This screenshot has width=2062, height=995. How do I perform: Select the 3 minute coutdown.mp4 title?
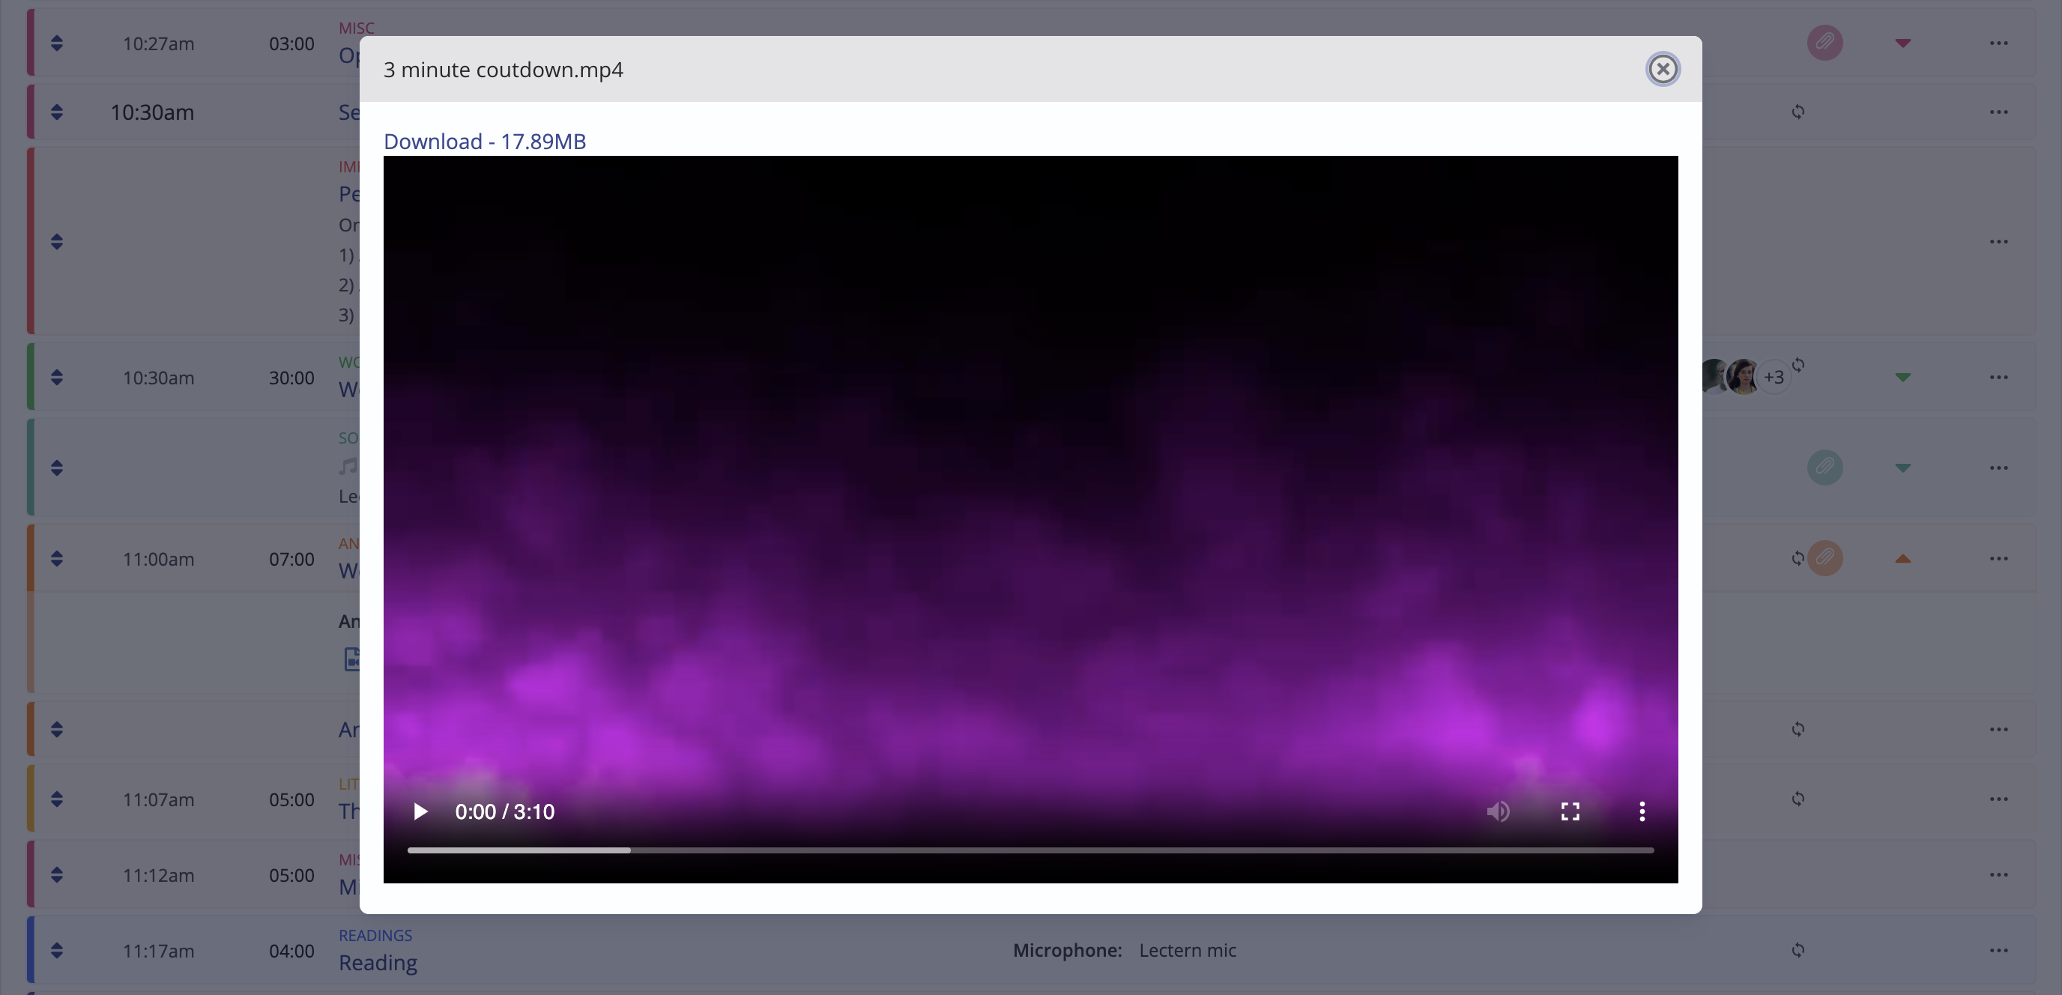[x=503, y=70]
